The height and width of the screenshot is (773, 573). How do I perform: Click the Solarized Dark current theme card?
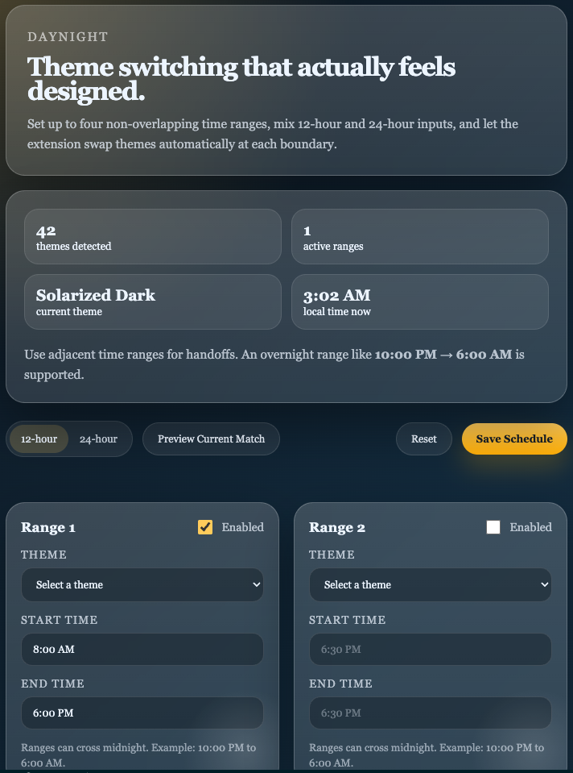click(152, 301)
